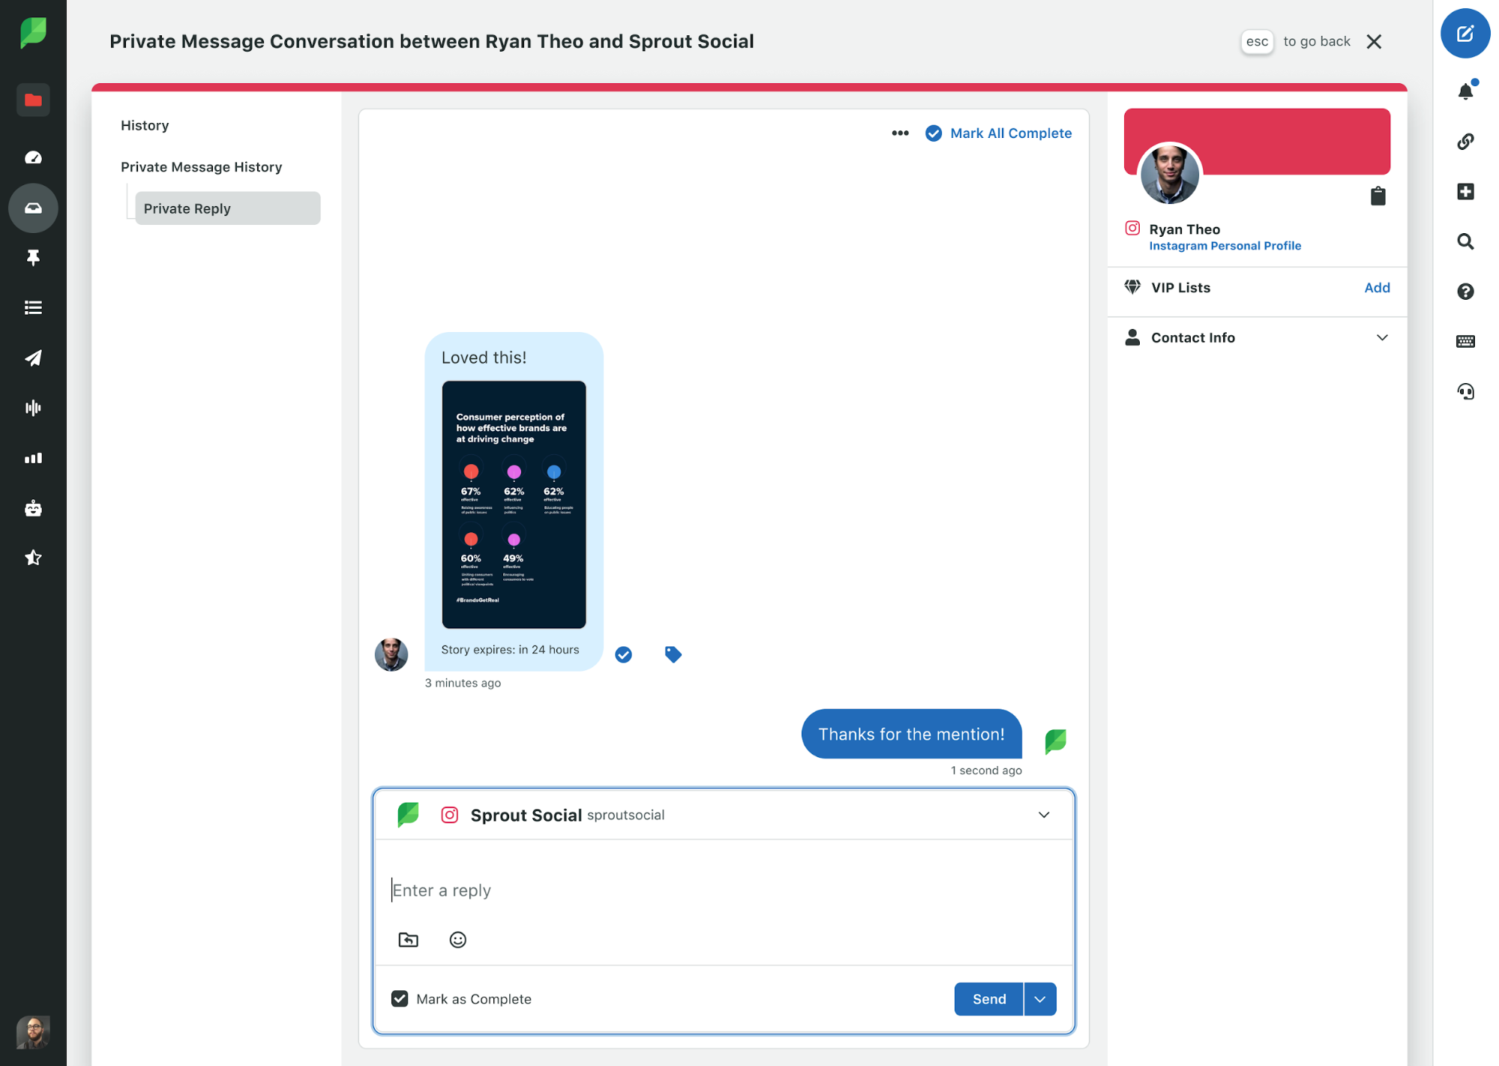Click the VIP Lists label
This screenshot has height=1066, width=1499.
(1180, 287)
